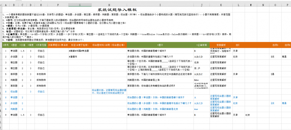Select 所有教师 in the 简答题 row
Screen dimensions: 291x130
pyautogui.click(x=41, y=86)
